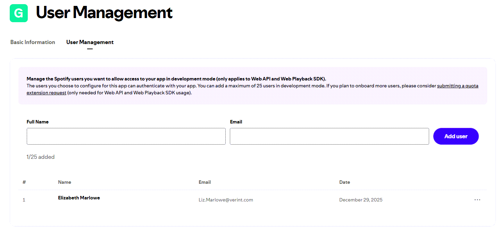Click the 1/25 added counter text

coord(41,157)
